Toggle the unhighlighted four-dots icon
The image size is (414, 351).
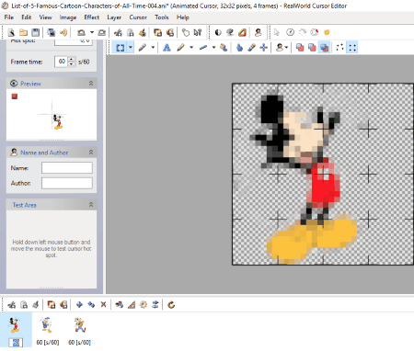[339, 48]
